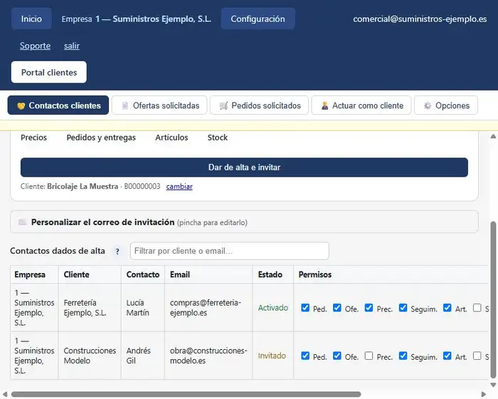Click the scroll down arrow
The image size is (498, 399).
[x=493, y=385]
